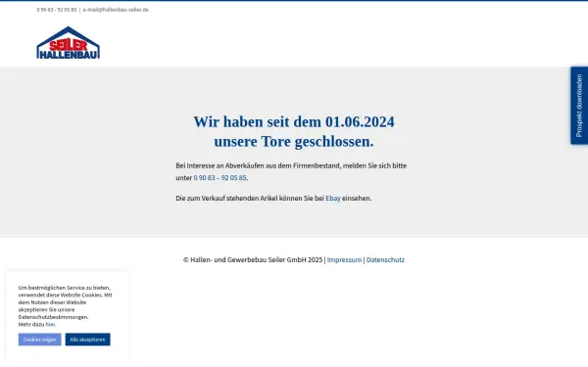Viewport: 588px width, 367px height.
Task: Click the Cookies zeigen button
Action: tap(40, 340)
